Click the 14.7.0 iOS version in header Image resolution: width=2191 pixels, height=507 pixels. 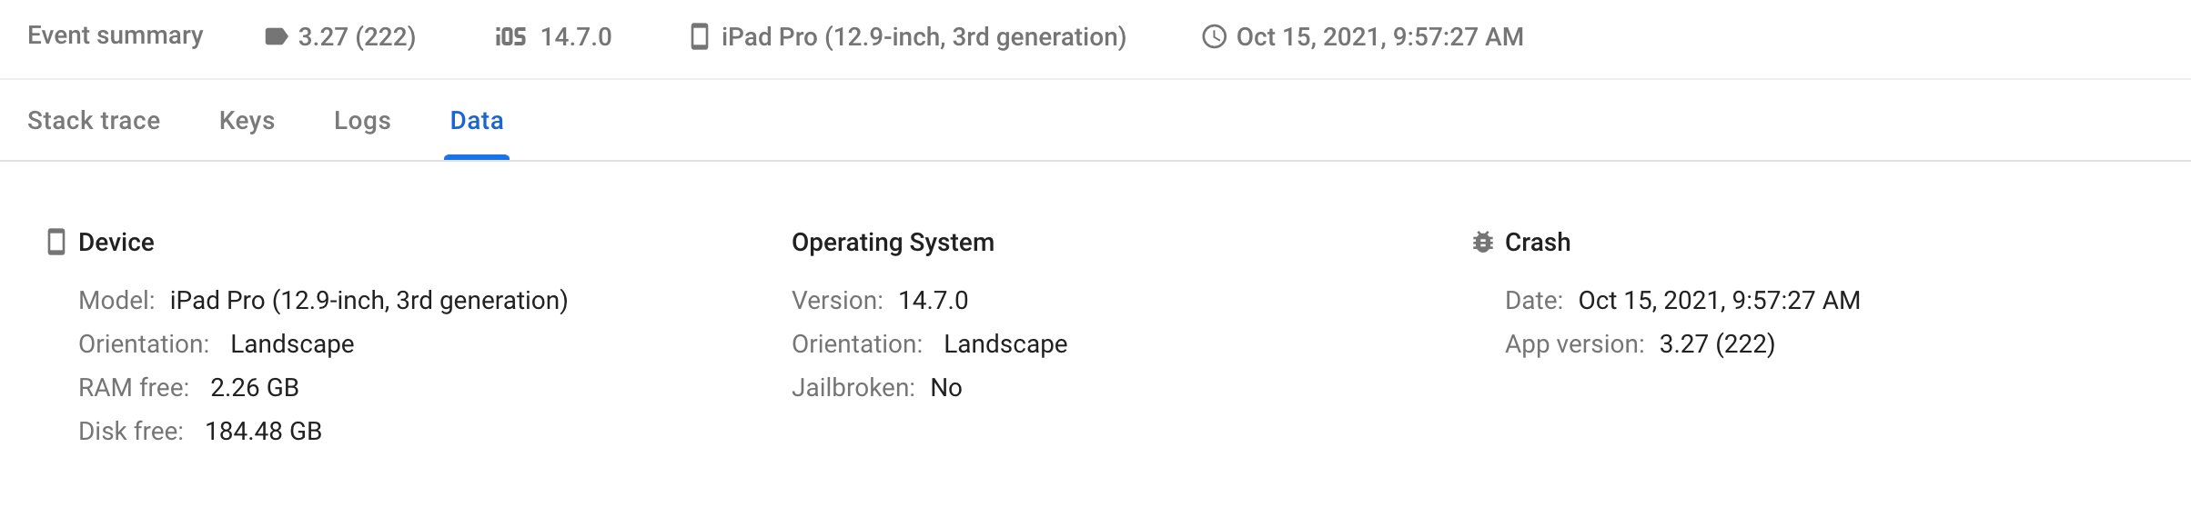[576, 36]
